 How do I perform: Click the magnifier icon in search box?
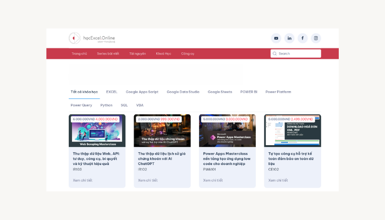coord(274,53)
